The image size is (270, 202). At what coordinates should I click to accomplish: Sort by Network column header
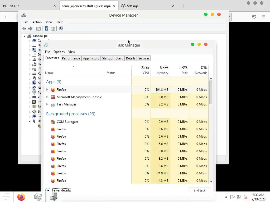point(199,70)
